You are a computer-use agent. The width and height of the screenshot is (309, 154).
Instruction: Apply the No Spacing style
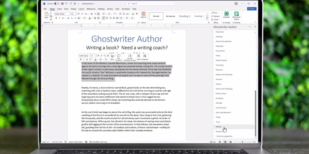tap(170, 16)
